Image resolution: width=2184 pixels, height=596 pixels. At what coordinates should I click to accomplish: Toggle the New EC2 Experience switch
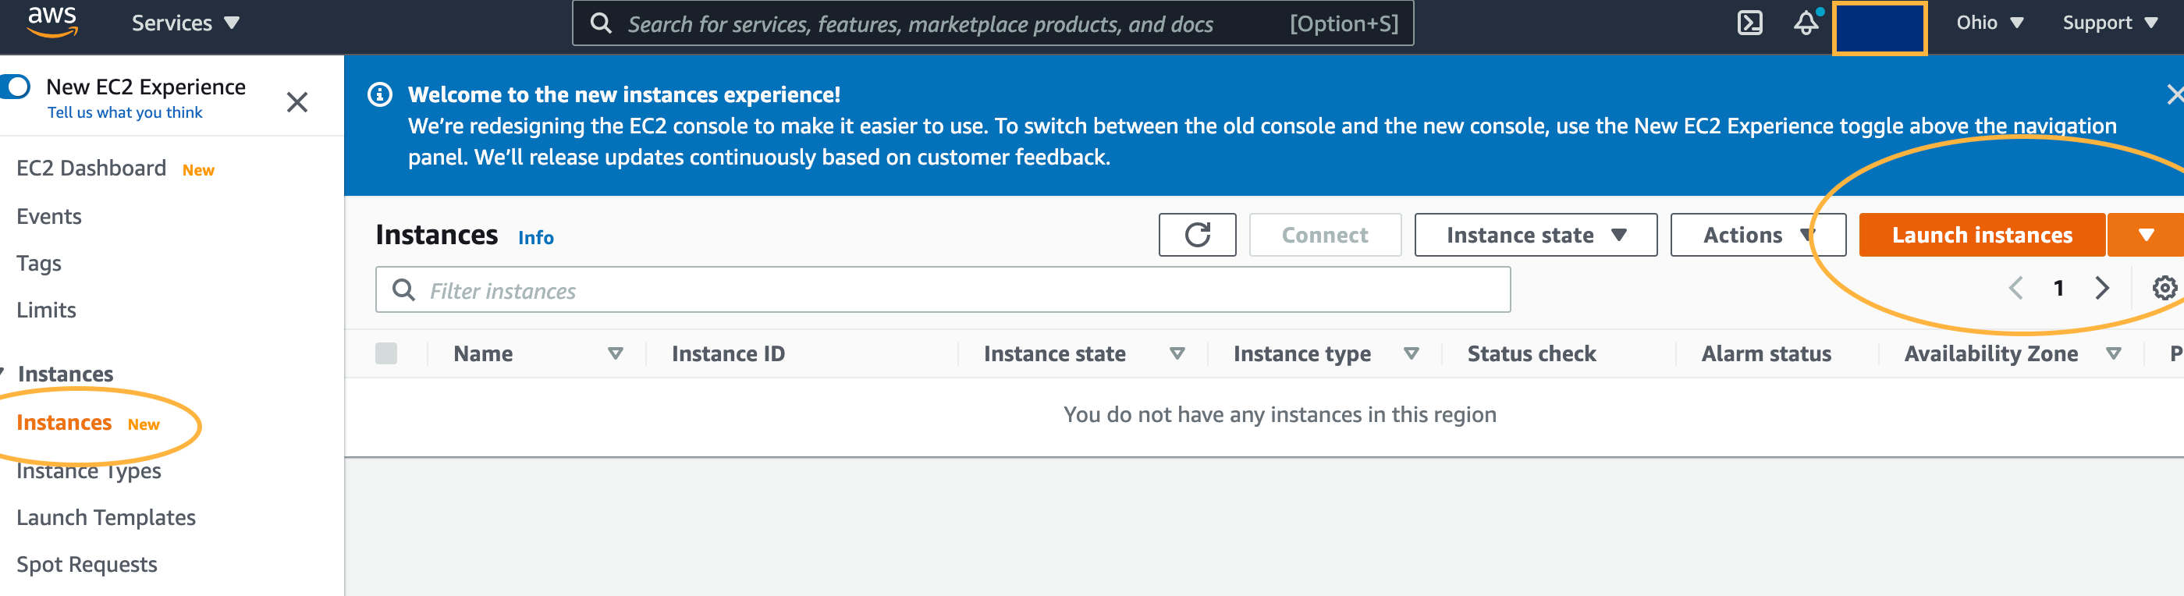click(16, 87)
